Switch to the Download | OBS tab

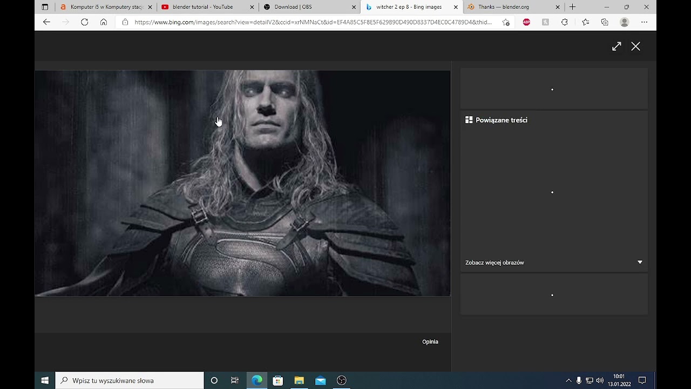point(309,7)
